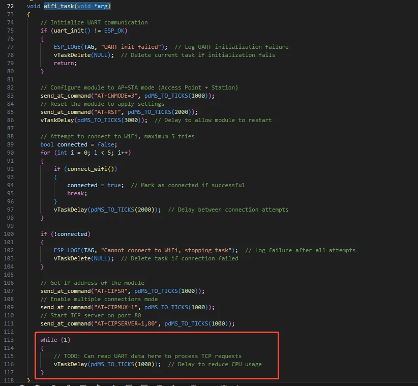Click the "AT+RST" command string
Screen dimensions: 418x386
[108, 112]
